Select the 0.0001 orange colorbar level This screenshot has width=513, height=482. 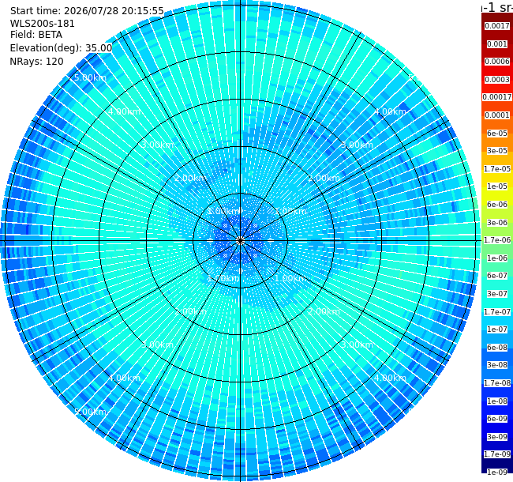click(x=497, y=115)
